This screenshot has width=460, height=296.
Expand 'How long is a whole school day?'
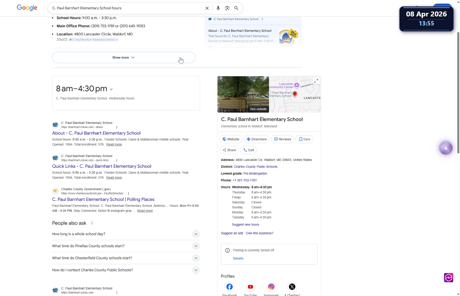point(126,234)
